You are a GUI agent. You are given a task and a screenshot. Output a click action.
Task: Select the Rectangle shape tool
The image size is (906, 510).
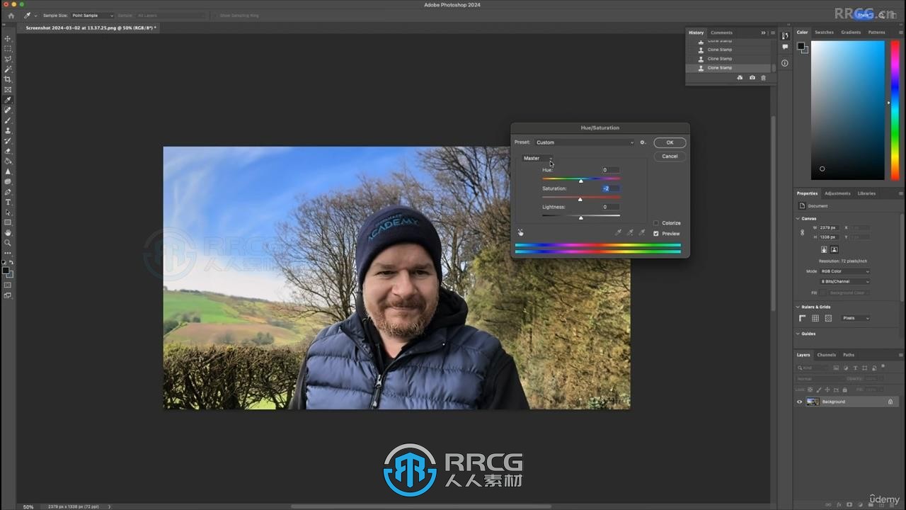pos(8,222)
